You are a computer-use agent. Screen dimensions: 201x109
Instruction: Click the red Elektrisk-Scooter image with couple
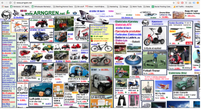point(179,55)
